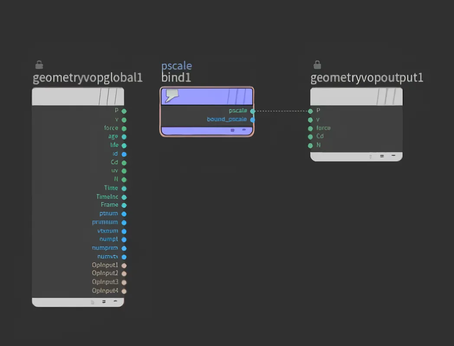Click the Cd output port on geometryvopglobal1
This screenshot has height=346, width=454.
124,163
